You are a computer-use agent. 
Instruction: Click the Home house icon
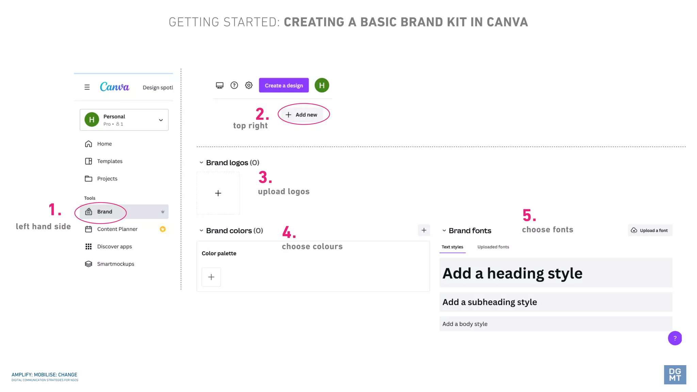(88, 144)
